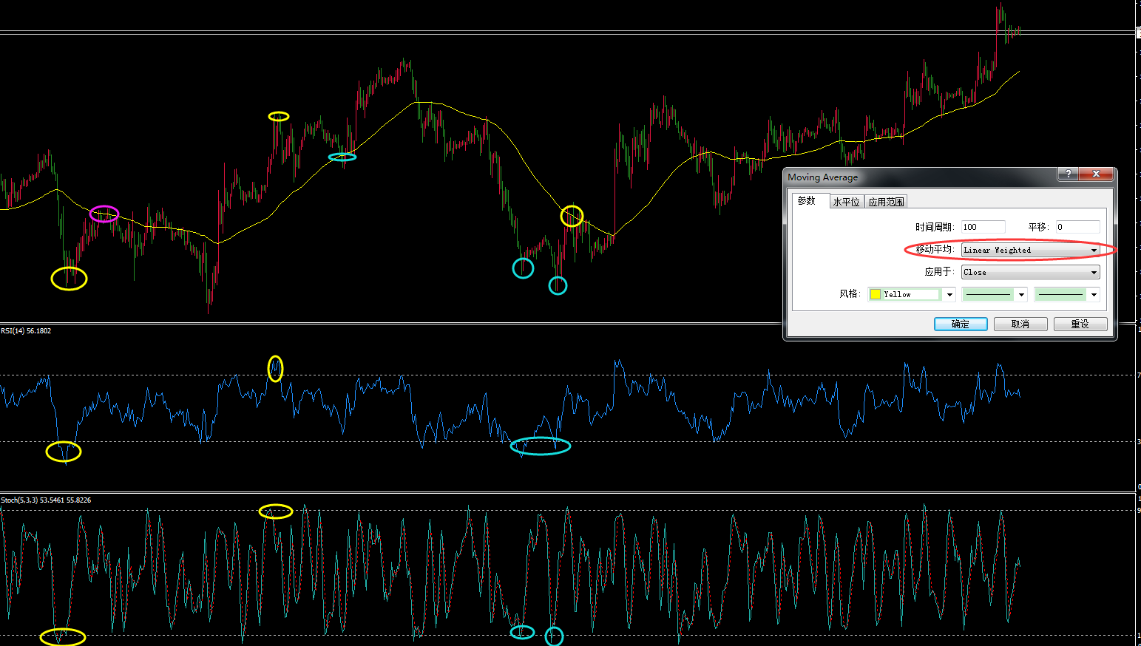Open the 应用于 dropdown showing Close
This screenshot has height=646, width=1141.
click(1030, 272)
